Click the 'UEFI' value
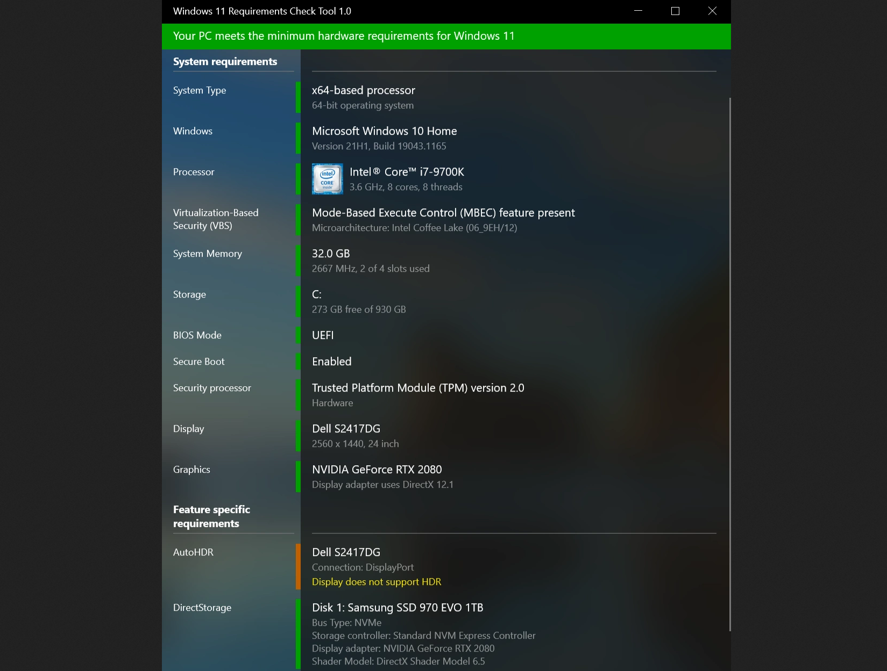This screenshot has width=887, height=671. (x=323, y=335)
